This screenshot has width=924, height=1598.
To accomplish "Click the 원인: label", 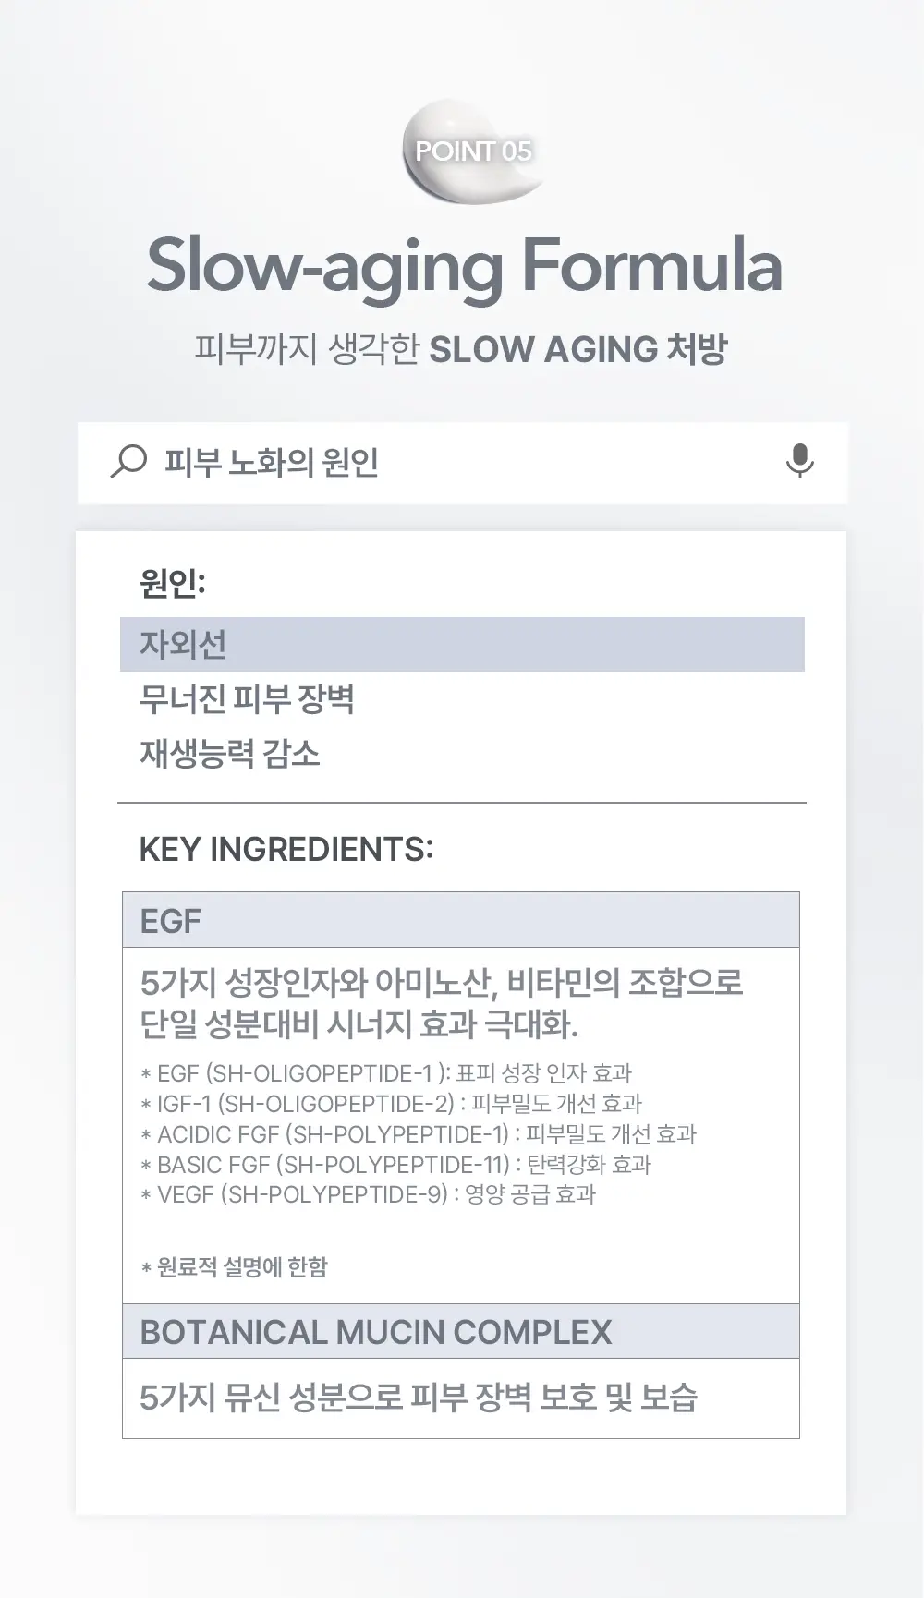I will (x=173, y=582).
